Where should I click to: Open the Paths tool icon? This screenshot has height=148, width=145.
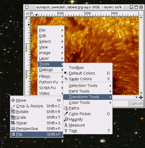coord(66,108)
